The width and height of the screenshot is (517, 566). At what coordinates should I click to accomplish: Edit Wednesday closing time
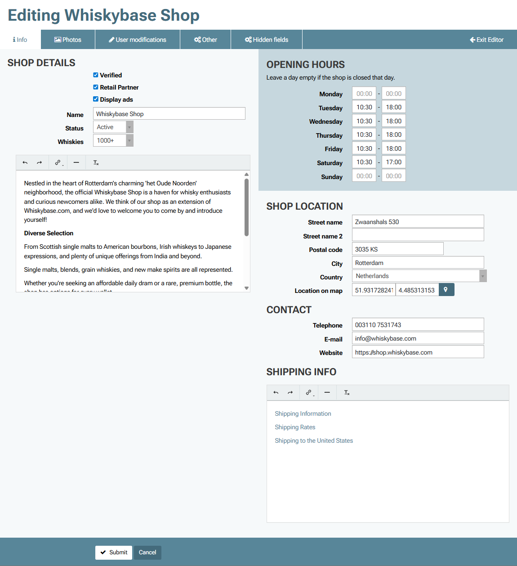click(394, 121)
